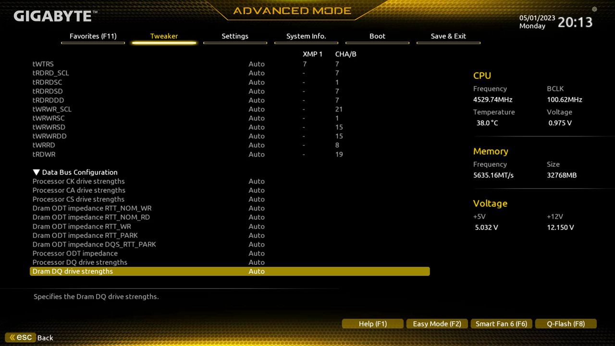Select the Tweaker tab

pos(164,37)
